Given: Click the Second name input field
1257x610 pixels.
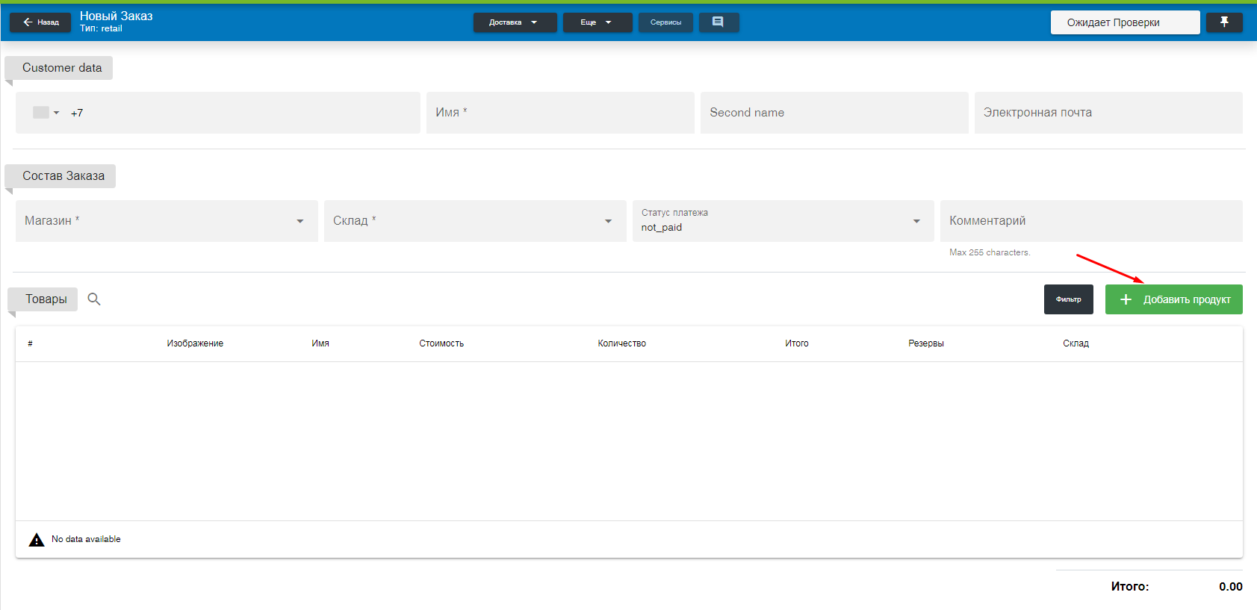Looking at the screenshot, I should [x=834, y=113].
